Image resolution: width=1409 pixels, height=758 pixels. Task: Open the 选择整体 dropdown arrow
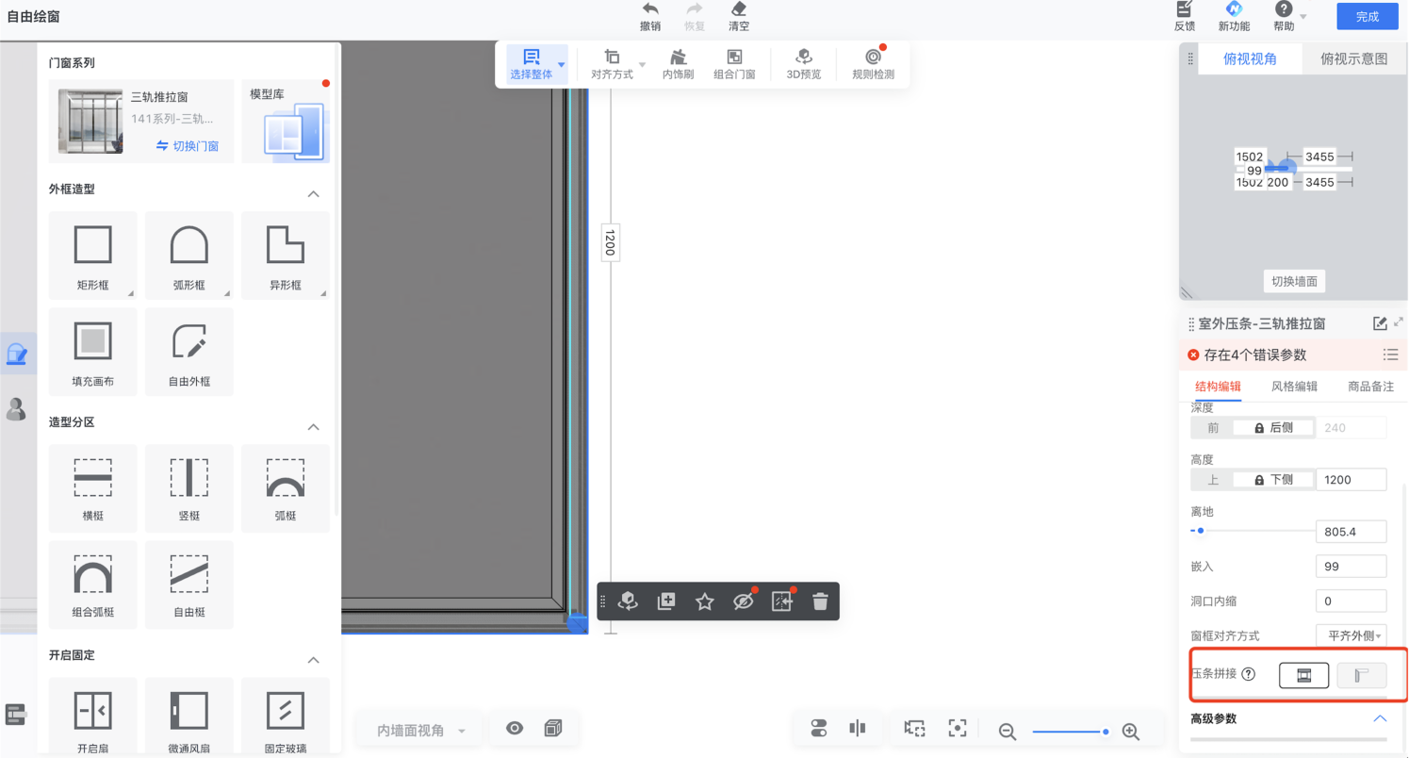coord(562,65)
